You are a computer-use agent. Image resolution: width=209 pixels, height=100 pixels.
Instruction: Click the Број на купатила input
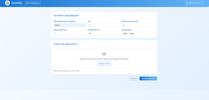tap(70, 34)
